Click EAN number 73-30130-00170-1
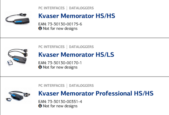Viewport: 169px width, 115px height. coord(65,63)
